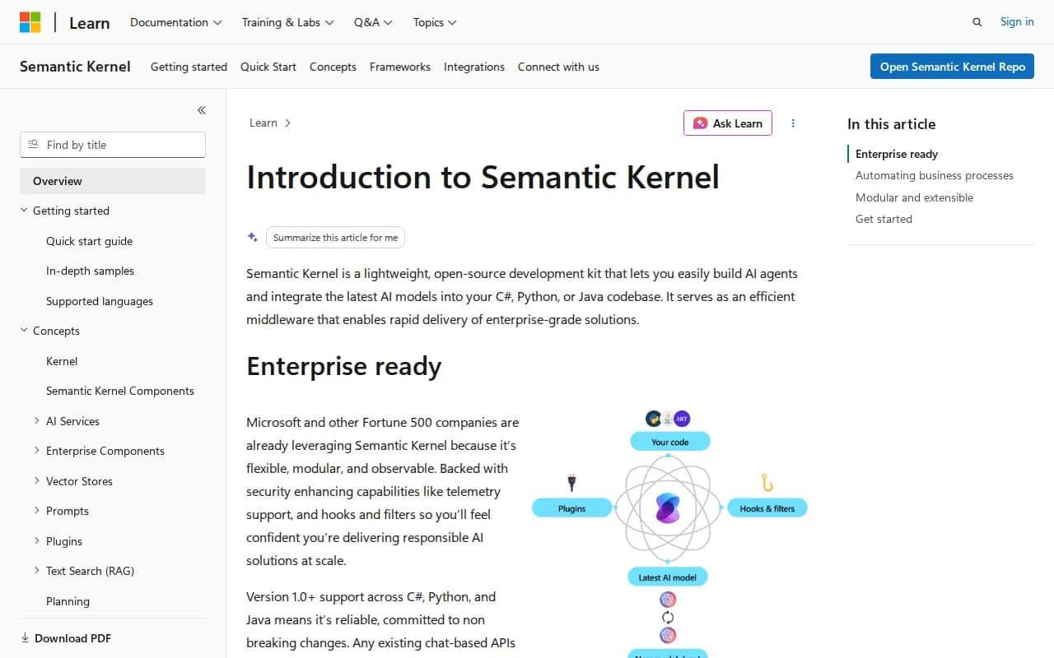
Task: Click sparkle icon beside Summarize button
Action: [x=253, y=237]
